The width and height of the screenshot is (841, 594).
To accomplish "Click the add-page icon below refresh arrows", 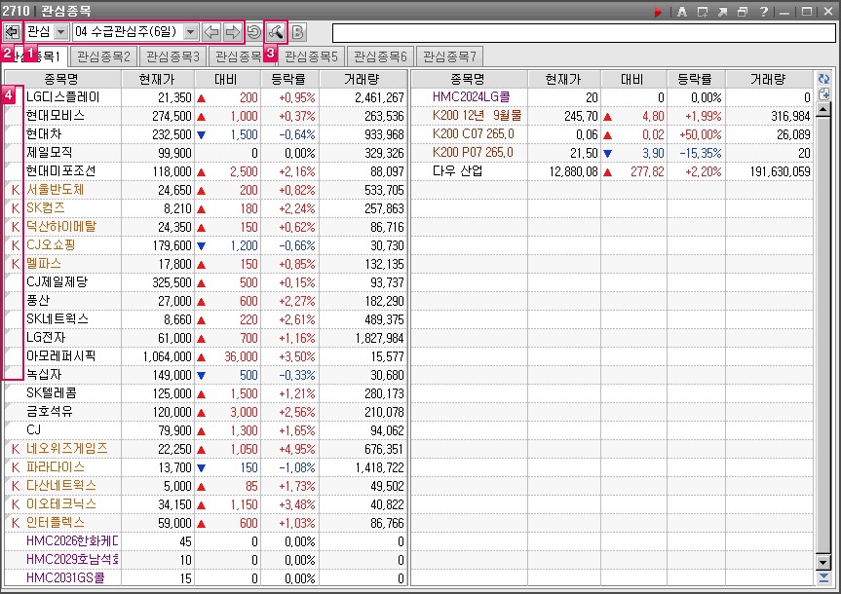I will pyautogui.click(x=823, y=94).
